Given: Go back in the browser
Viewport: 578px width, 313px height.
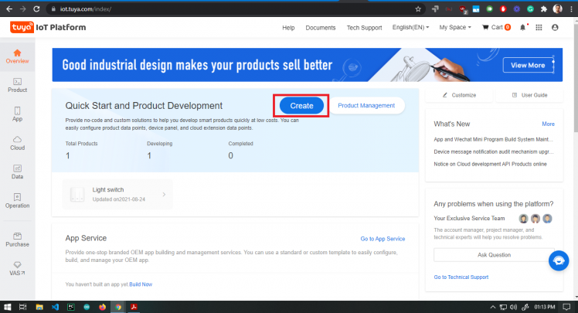Looking at the screenshot, I should (9, 9).
